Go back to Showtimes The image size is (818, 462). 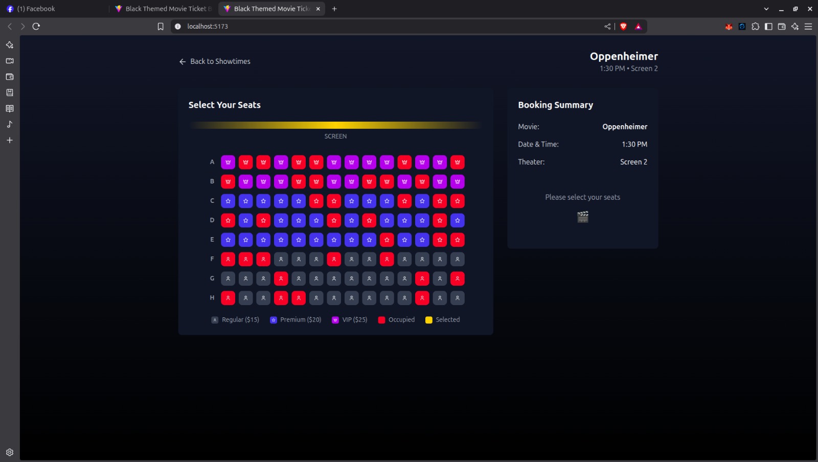coord(215,61)
